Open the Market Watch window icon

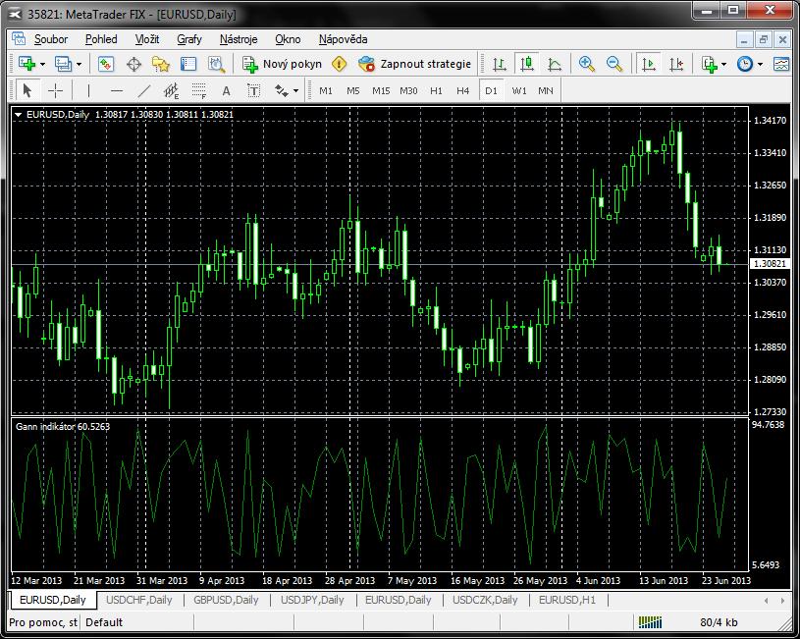click(106, 64)
